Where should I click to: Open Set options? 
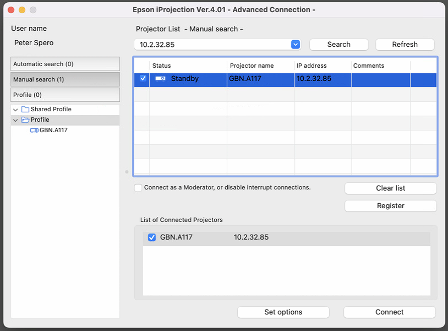pyautogui.click(x=283, y=312)
